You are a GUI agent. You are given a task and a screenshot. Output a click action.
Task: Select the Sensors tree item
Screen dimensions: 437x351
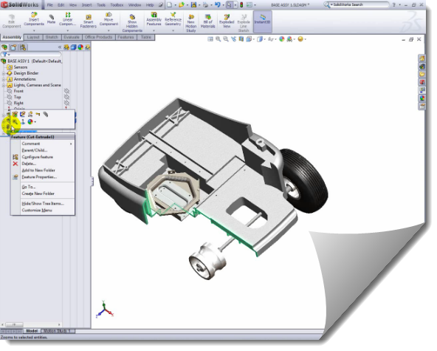(x=21, y=67)
